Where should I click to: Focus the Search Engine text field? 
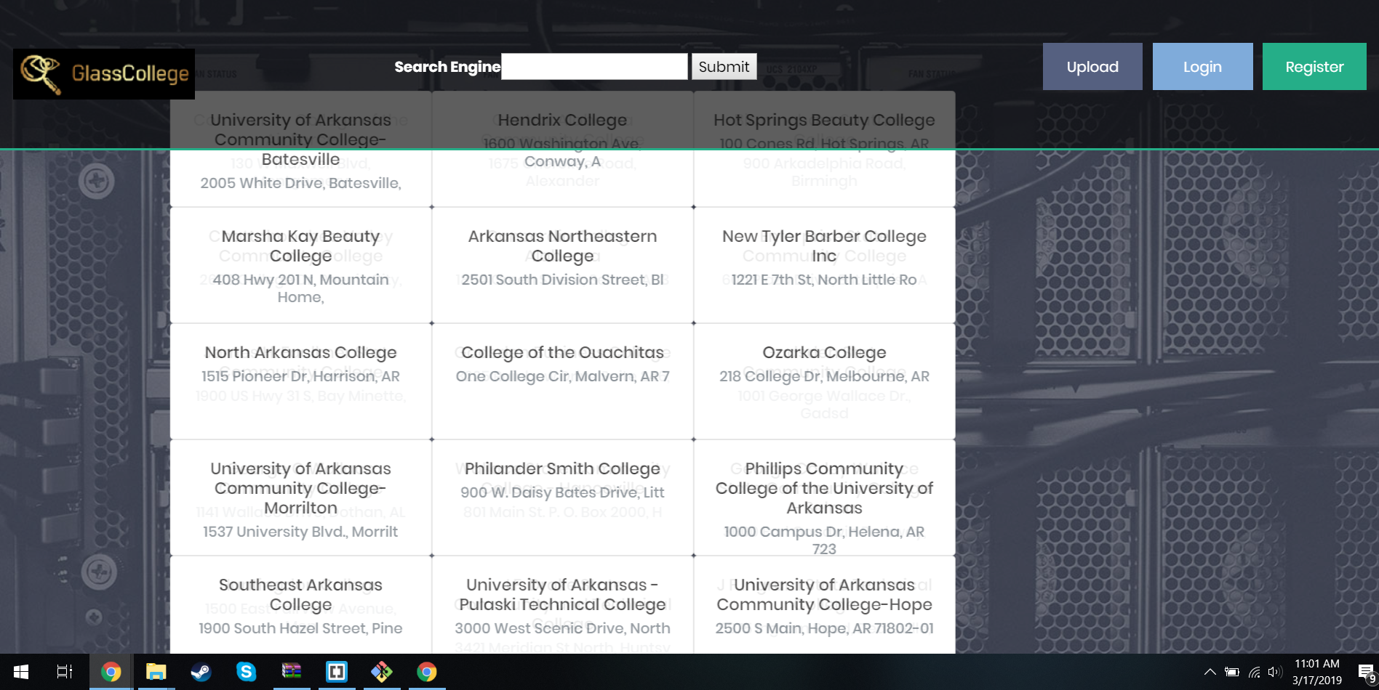pyautogui.click(x=594, y=67)
